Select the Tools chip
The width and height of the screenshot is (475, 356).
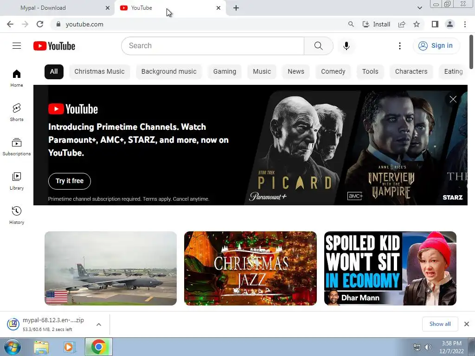click(x=370, y=72)
